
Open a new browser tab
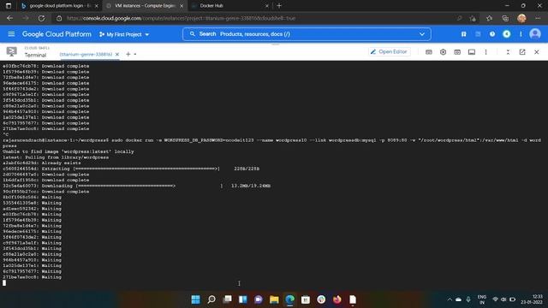click(279, 6)
